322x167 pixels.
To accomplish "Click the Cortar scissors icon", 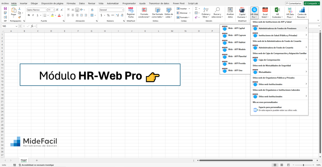I will click(x=19, y=9).
